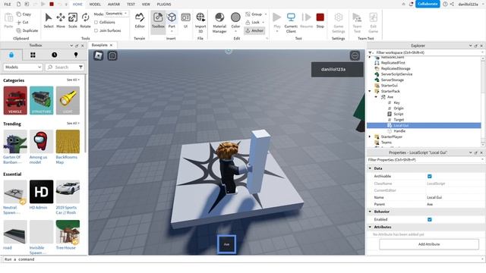Enable the Collisions checkbox

[x=96, y=22]
